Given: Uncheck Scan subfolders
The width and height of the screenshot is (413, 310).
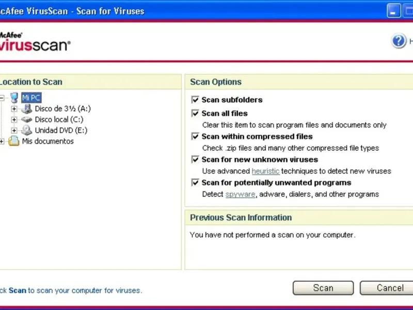Looking at the screenshot, I should [195, 100].
